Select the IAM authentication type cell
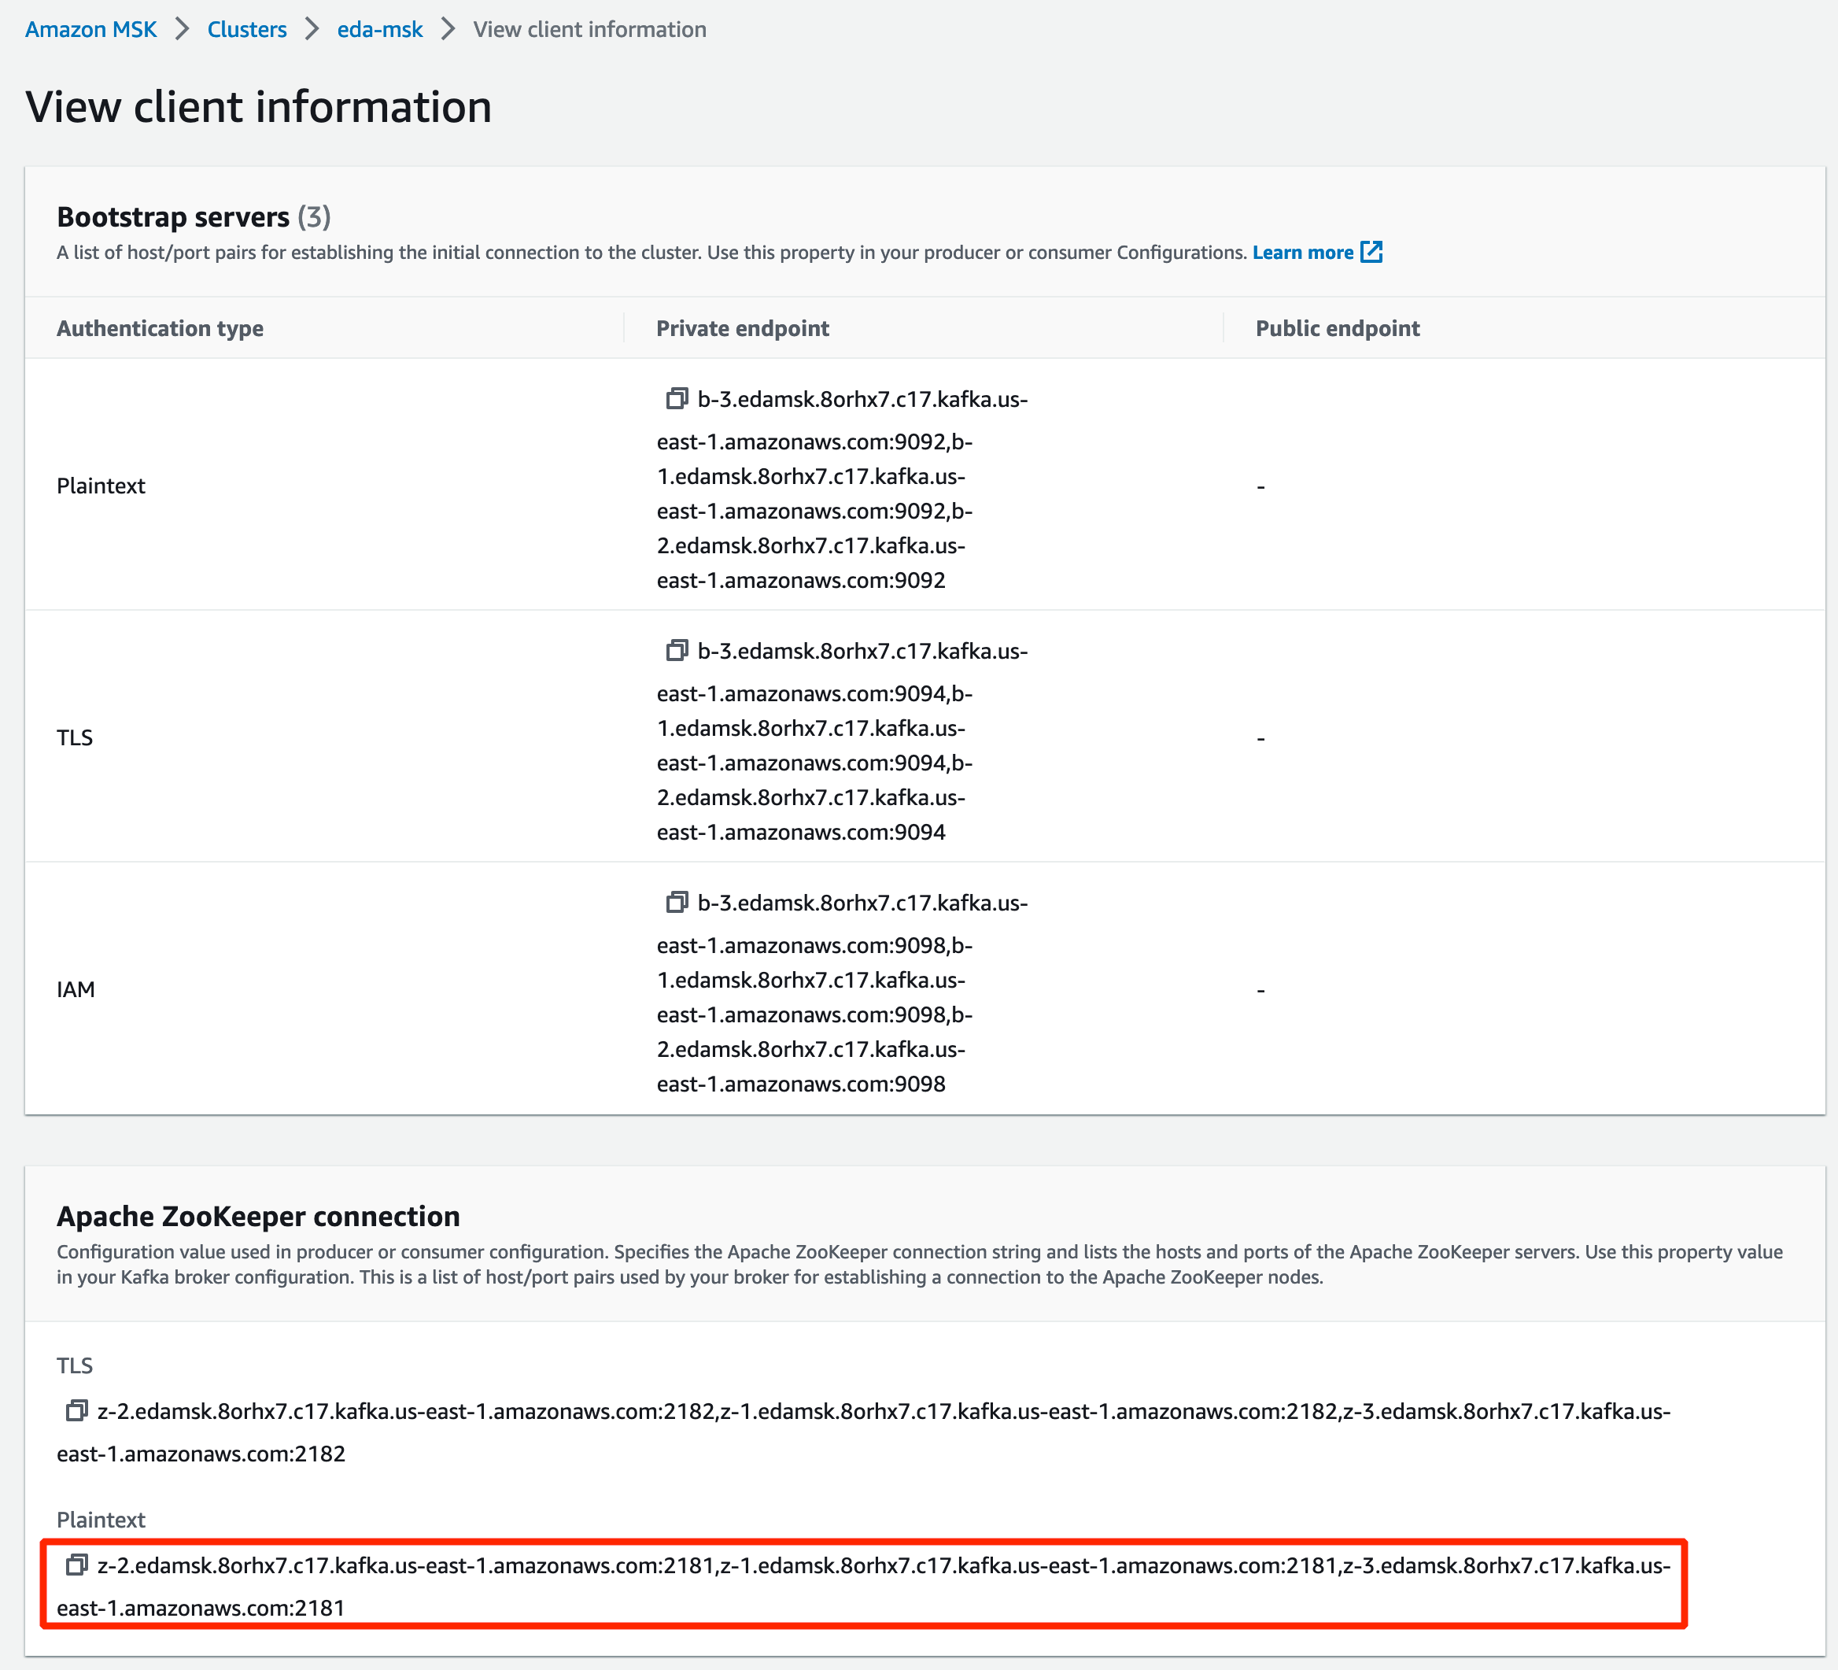 (76, 988)
